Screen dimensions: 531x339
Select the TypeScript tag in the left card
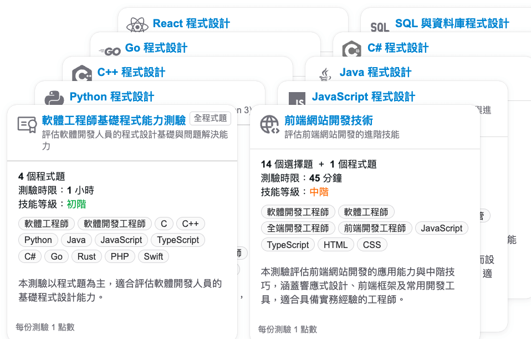177,240
